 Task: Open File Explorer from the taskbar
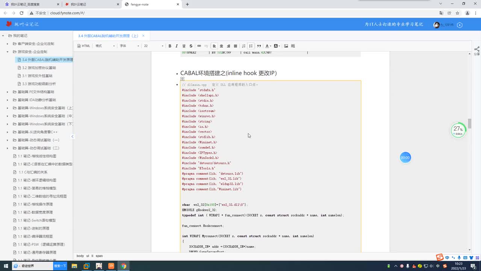(x=74, y=266)
